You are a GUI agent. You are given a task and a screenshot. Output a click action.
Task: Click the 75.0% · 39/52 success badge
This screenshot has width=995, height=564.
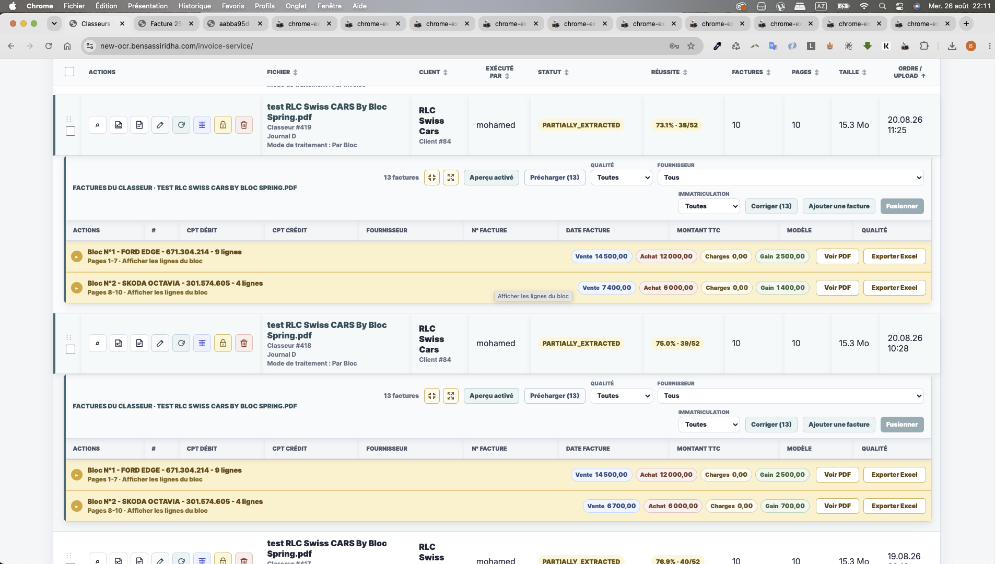pyautogui.click(x=677, y=343)
